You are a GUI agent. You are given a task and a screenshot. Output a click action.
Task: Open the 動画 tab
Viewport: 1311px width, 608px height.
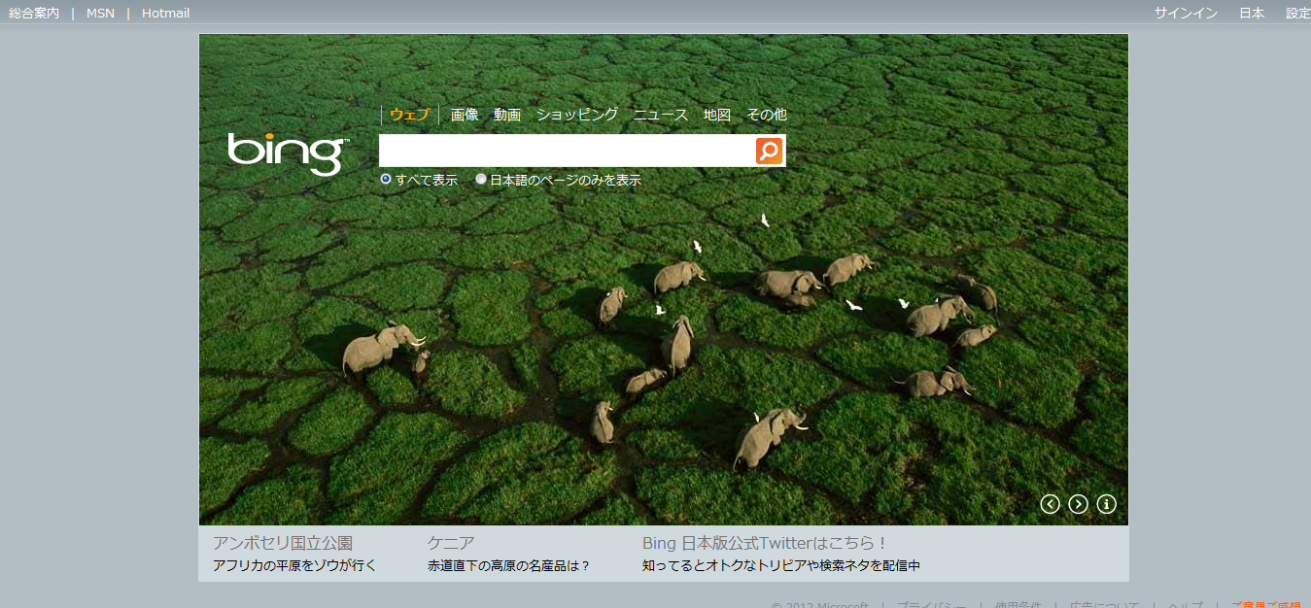pyautogui.click(x=507, y=115)
